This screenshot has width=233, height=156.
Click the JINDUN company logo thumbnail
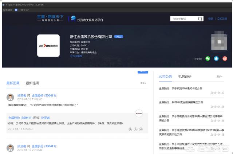point(48,46)
